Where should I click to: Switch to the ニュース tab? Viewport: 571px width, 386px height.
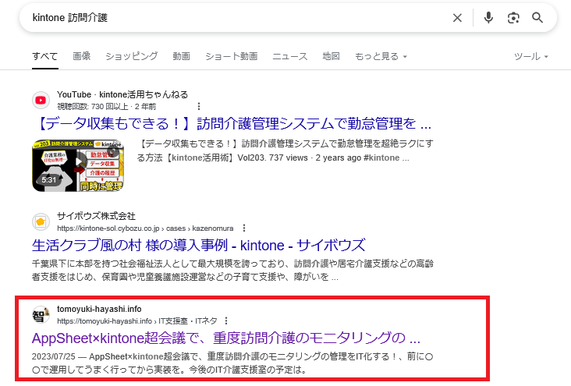coord(290,56)
